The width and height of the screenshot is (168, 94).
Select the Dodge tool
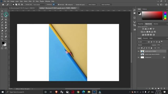click(x=2, y=31)
